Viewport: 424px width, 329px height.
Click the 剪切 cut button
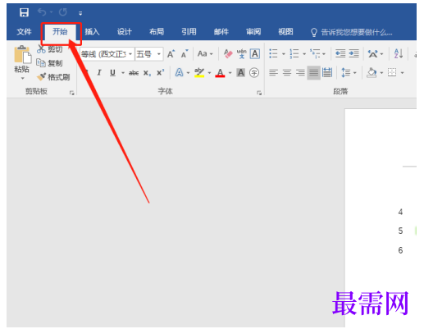50,49
